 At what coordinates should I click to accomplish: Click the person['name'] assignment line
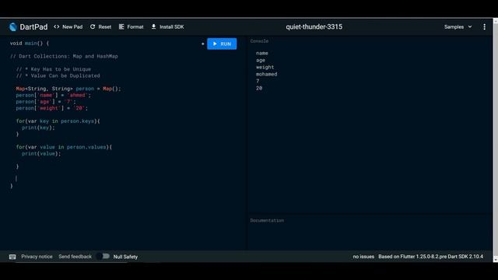click(54, 95)
